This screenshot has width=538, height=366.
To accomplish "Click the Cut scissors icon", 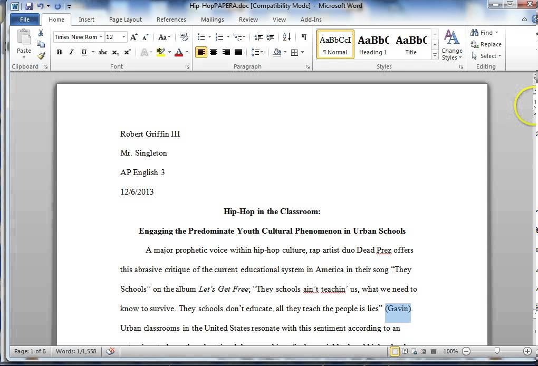I will (41, 33).
